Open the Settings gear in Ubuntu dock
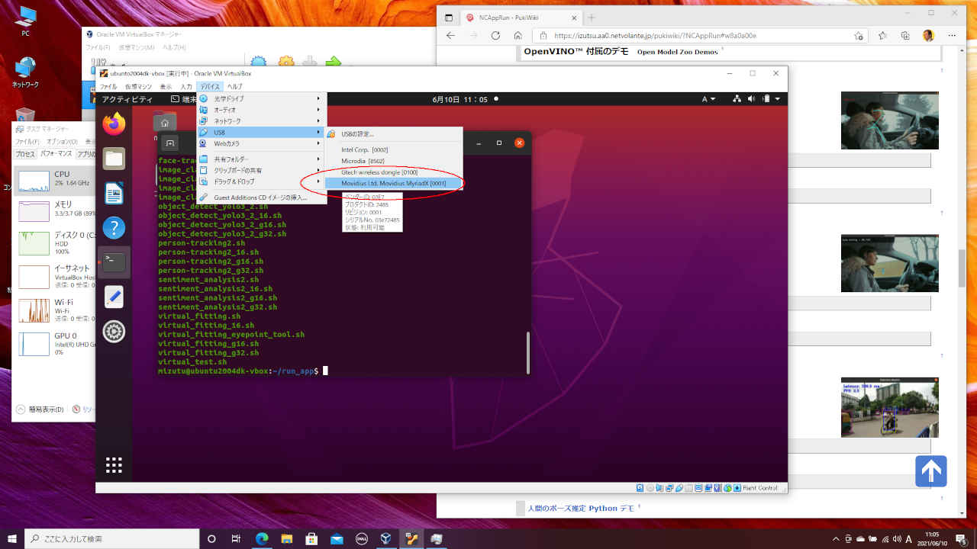Viewport: 977px width, 549px height. coord(114,332)
